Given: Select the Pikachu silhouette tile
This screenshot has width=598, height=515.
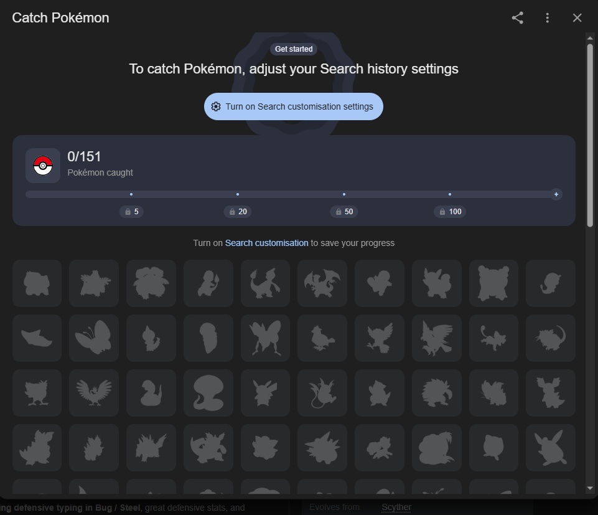Looking at the screenshot, I should point(265,393).
